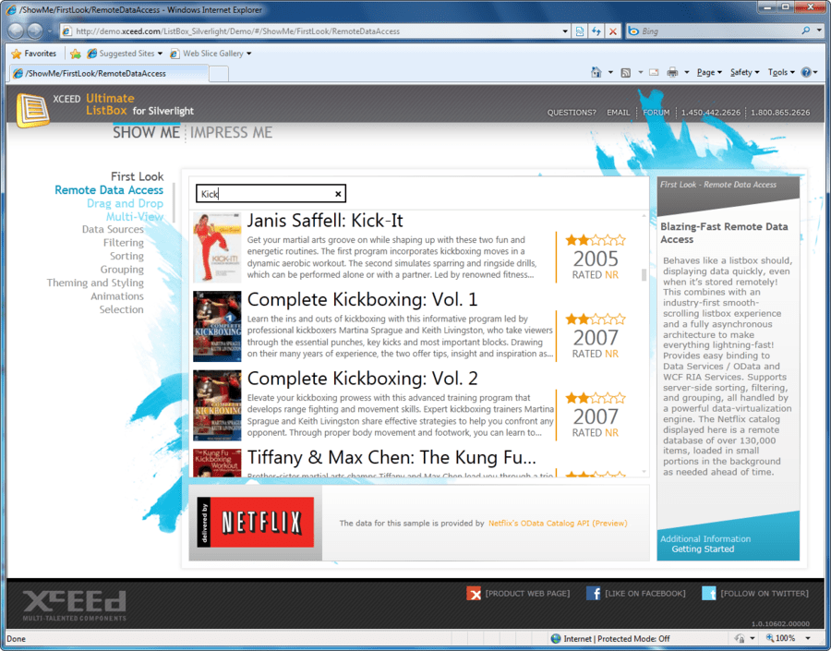The image size is (831, 651).
Task: Select Complete Kickboxing: Vol. 2 title
Action: point(363,379)
